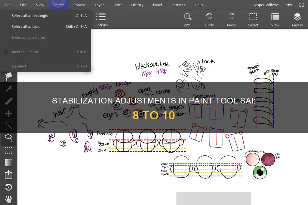
Task: Choose Select all as lasso
Action: [x=46, y=26]
